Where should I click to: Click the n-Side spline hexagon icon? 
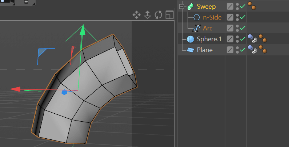(196, 17)
